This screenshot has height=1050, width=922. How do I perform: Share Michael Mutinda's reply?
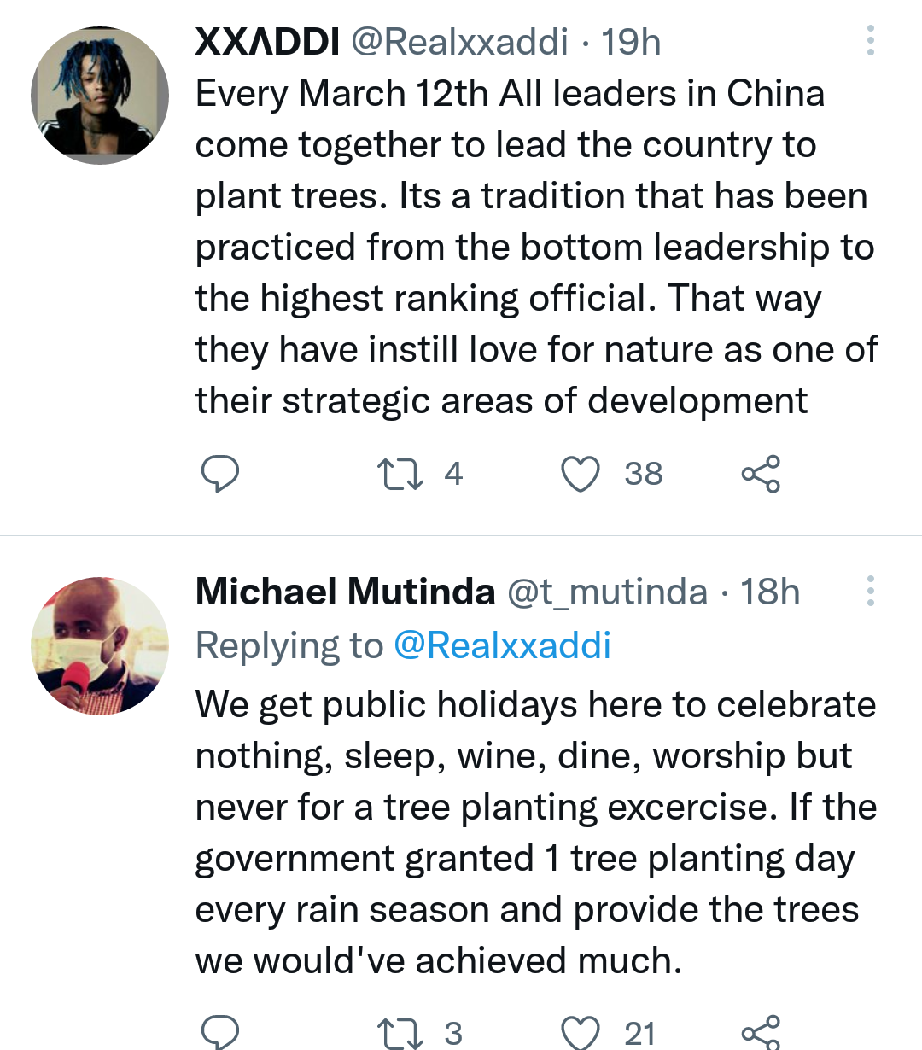pos(760,1031)
